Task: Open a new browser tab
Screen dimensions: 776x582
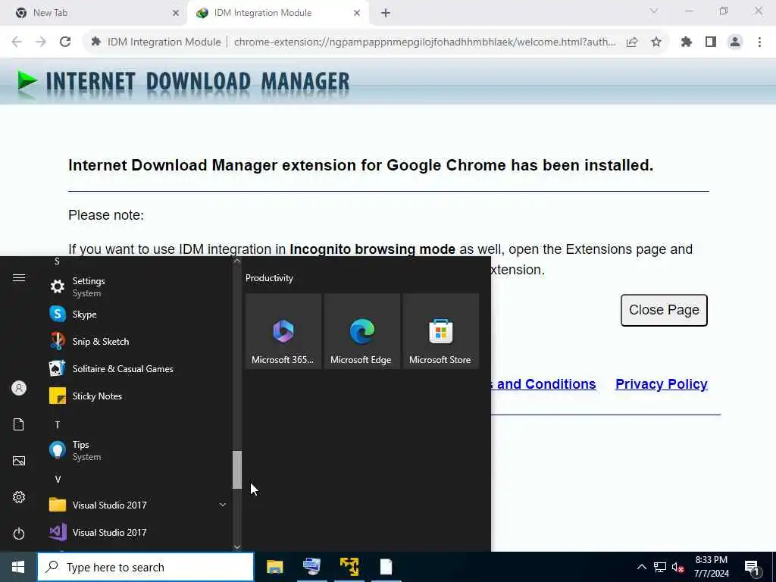Action: (386, 14)
